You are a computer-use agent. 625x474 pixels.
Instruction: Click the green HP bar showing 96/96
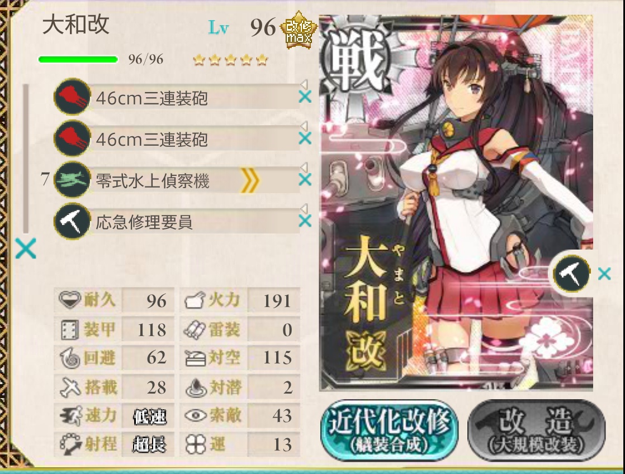pos(78,60)
